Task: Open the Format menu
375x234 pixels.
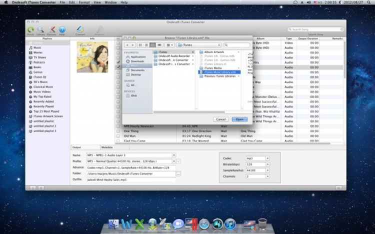Action: tap(84, 2)
